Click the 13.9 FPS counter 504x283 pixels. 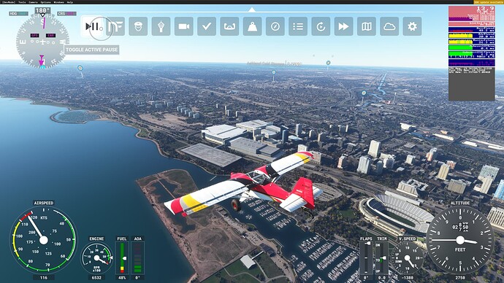[485, 9]
